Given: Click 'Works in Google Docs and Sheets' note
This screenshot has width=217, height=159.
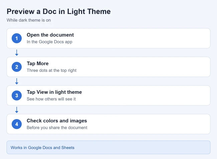Looking at the screenshot, I should 108,147.
